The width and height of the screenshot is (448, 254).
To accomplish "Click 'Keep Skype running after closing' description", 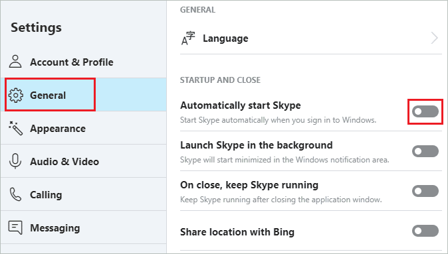I will point(281,200).
